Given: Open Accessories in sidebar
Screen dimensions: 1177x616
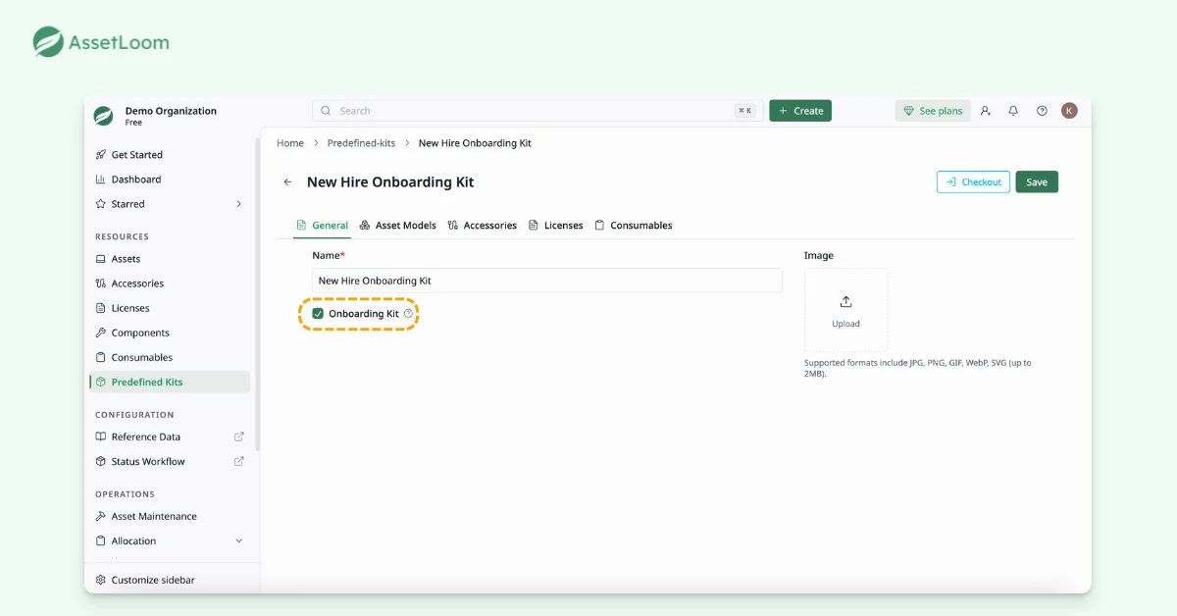Looking at the screenshot, I should point(170,283).
